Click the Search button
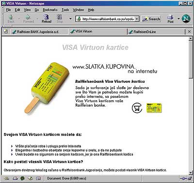The width and height of the screenshot is (194, 183). click(151, 19)
